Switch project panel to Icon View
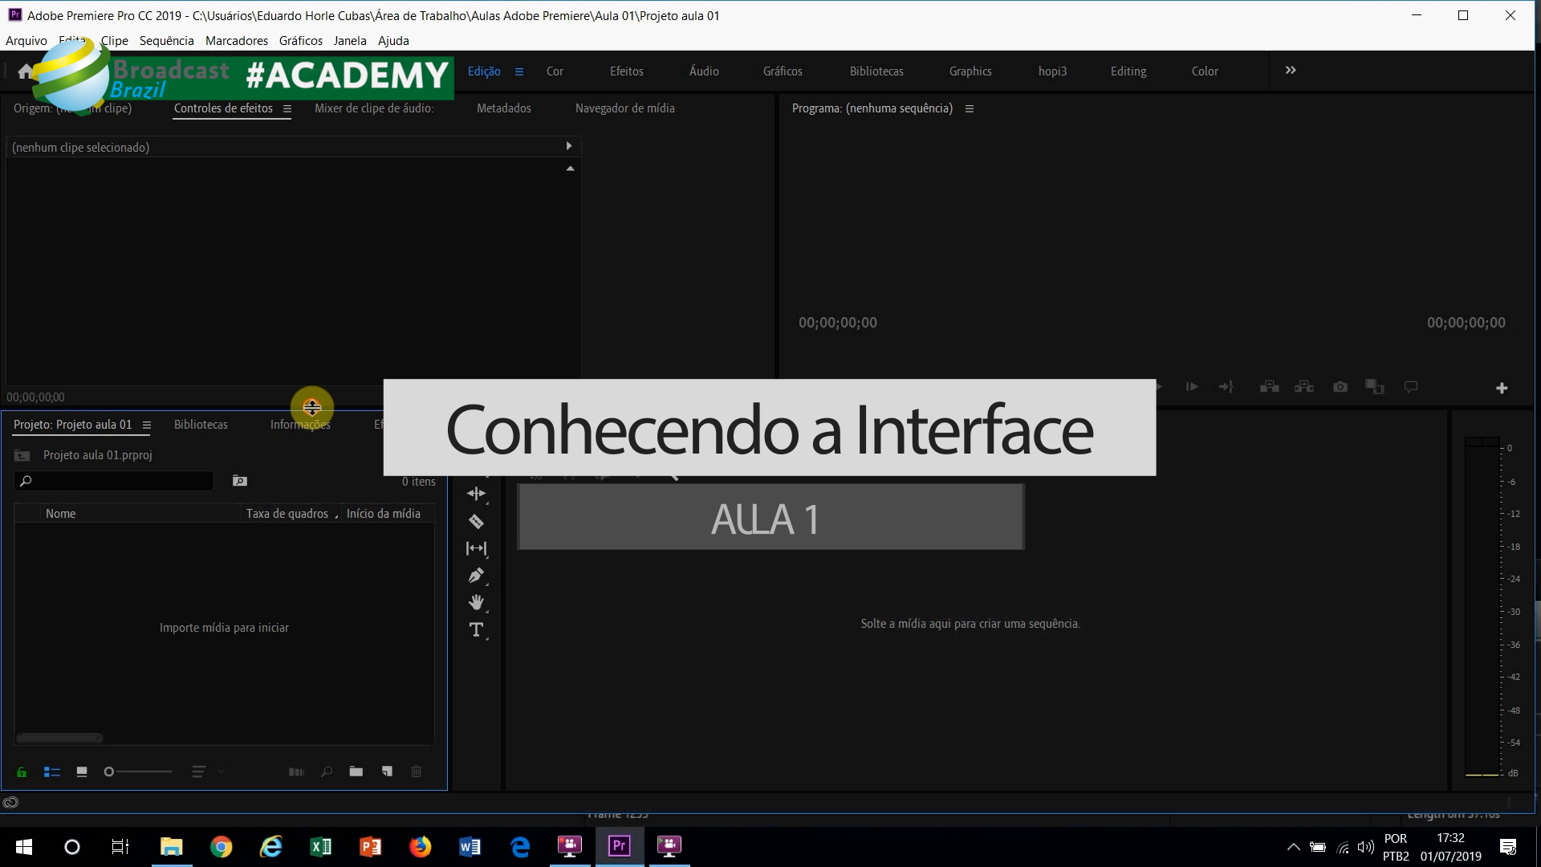Viewport: 1541px width, 867px height. [x=81, y=772]
